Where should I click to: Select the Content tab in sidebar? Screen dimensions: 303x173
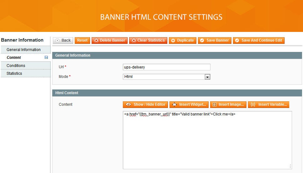[x=14, y=58]
